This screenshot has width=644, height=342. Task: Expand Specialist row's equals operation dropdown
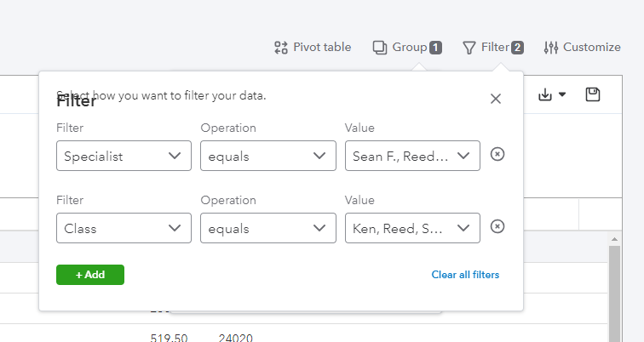point(268,156)
